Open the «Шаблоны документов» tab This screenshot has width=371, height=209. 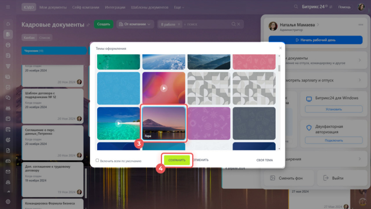149,7
